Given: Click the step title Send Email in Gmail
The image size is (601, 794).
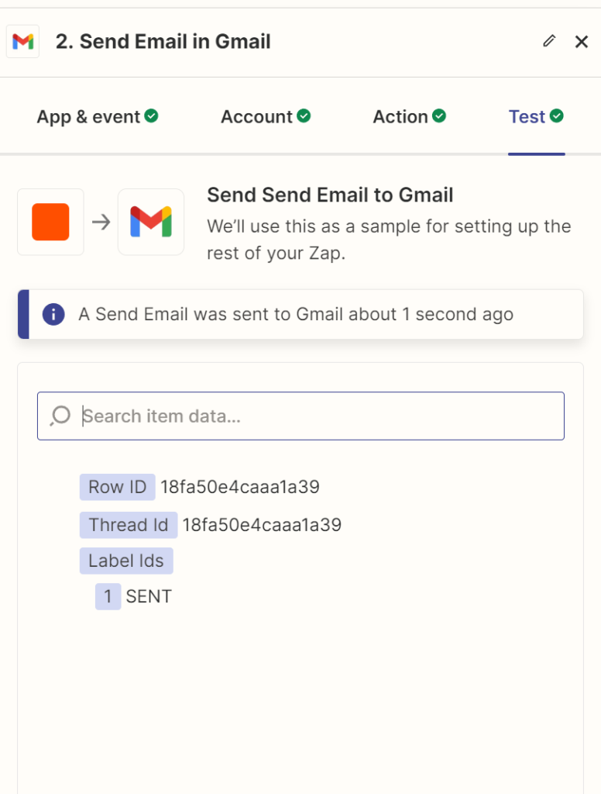Looking at the screenshot, I should [163, 42].
